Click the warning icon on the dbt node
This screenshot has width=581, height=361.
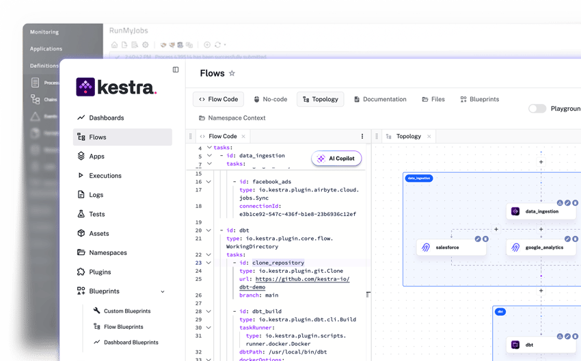click(560, 336)
